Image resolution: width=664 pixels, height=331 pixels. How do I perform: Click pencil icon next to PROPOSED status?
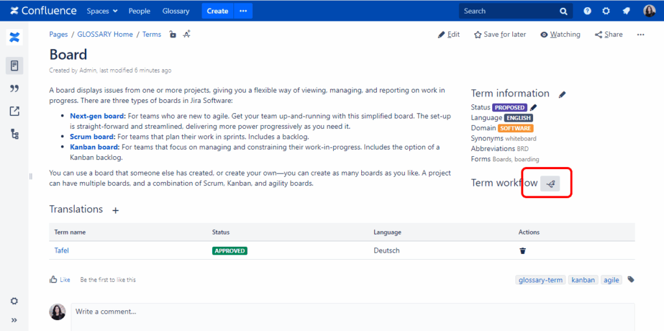tap(534, 108)
